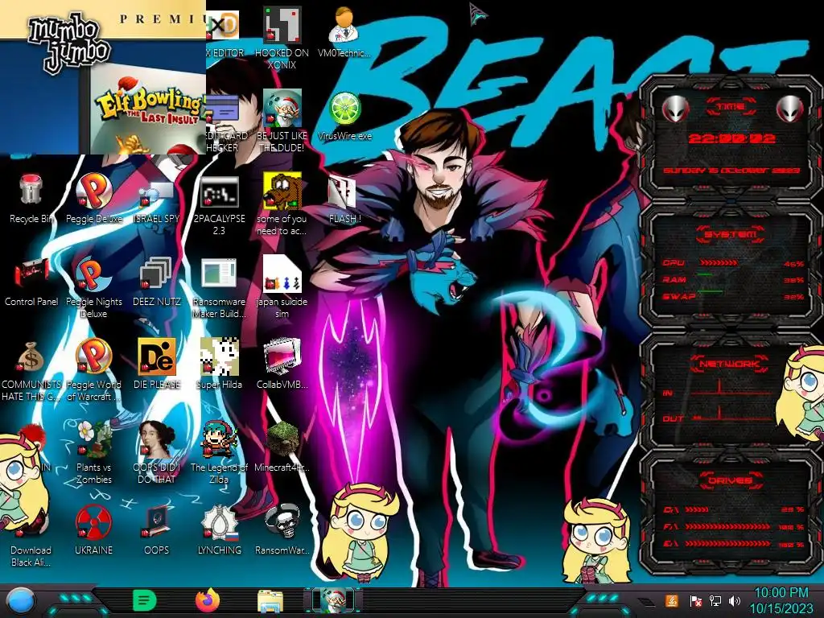The height and width of the screenshot is (618, 824).
Task: Click the COMMUNISTS HATE THIS G... icon
Action: [31, 357]
